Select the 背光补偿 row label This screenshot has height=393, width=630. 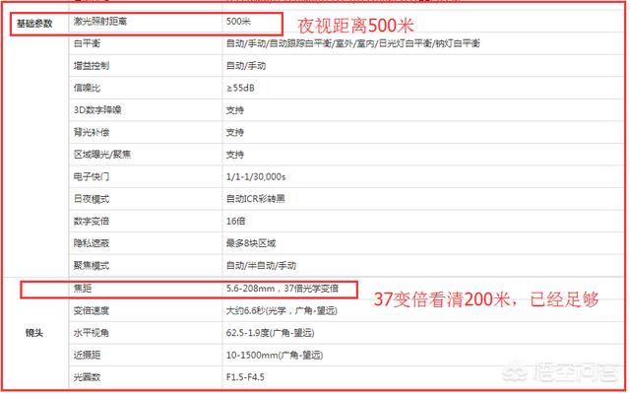click(92, 132)
